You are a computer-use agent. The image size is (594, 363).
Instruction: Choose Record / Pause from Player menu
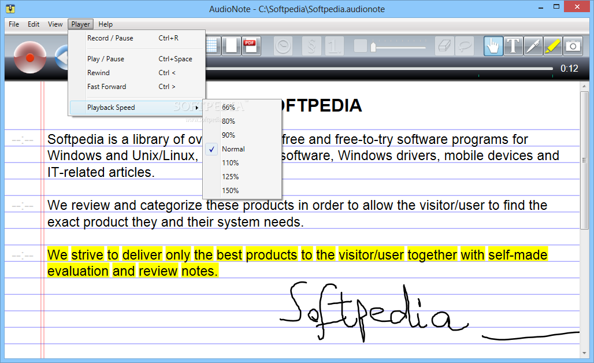coord(137,38)
